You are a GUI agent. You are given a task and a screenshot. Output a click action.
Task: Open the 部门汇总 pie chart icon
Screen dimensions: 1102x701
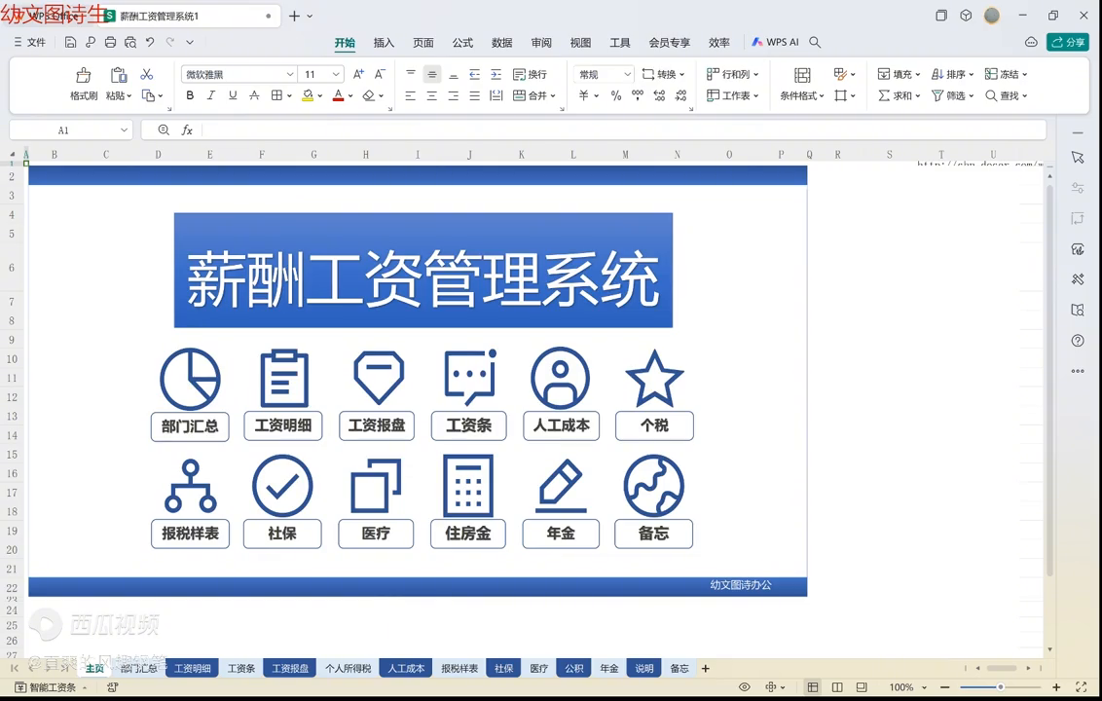[x=190, y=379]
